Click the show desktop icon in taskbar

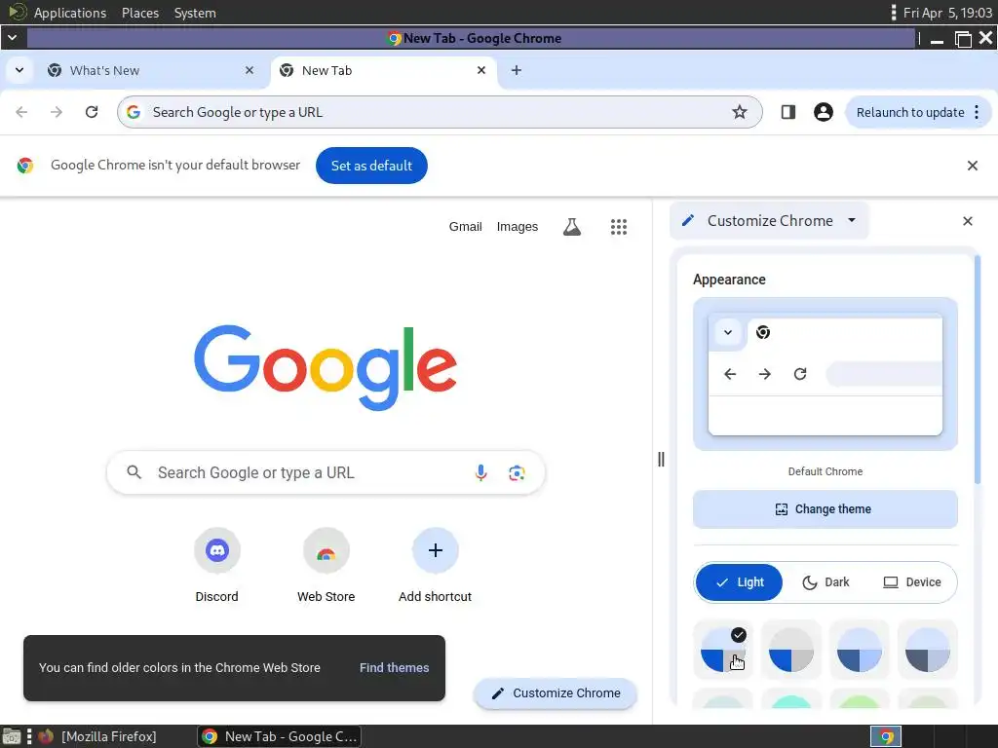[x=12, y=736]
